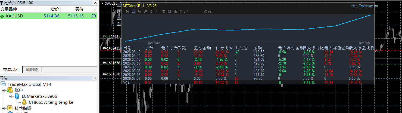Open the XAUUSD chart title dropdown triangle
The width and height of the screenshot is (402, 113).
(x=102, y=4)
